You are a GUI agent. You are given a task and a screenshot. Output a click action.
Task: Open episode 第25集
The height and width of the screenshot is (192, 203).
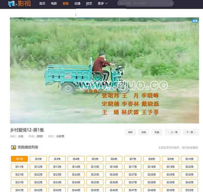click(x=95, y=174)
